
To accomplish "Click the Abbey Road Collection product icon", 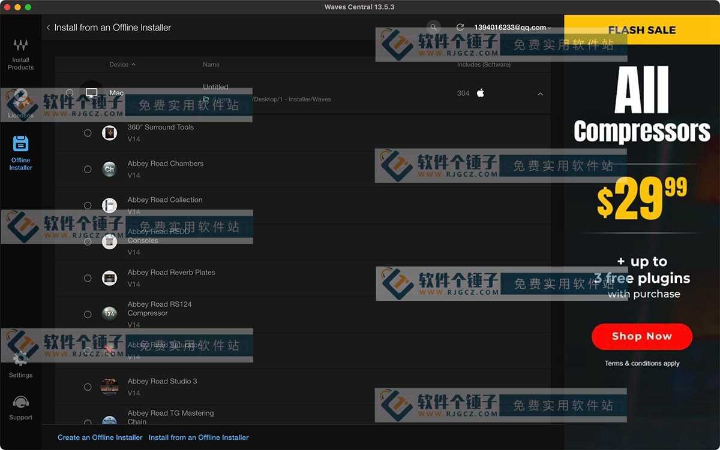I will (109, 206).
